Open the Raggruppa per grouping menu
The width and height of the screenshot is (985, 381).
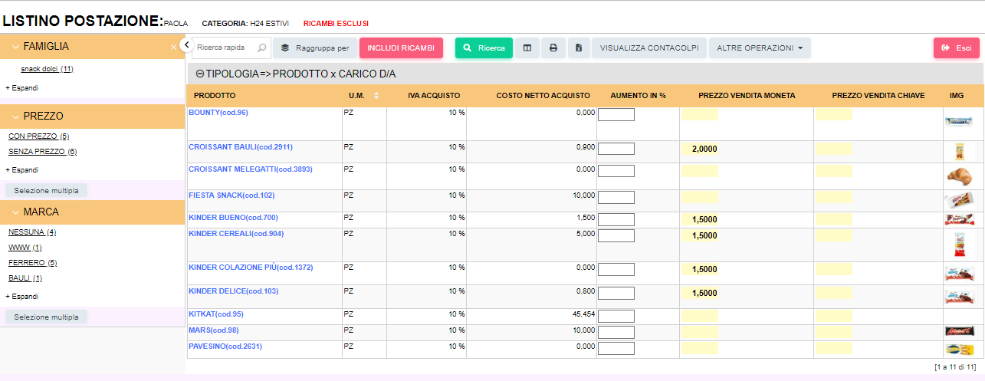pos(314,48)
